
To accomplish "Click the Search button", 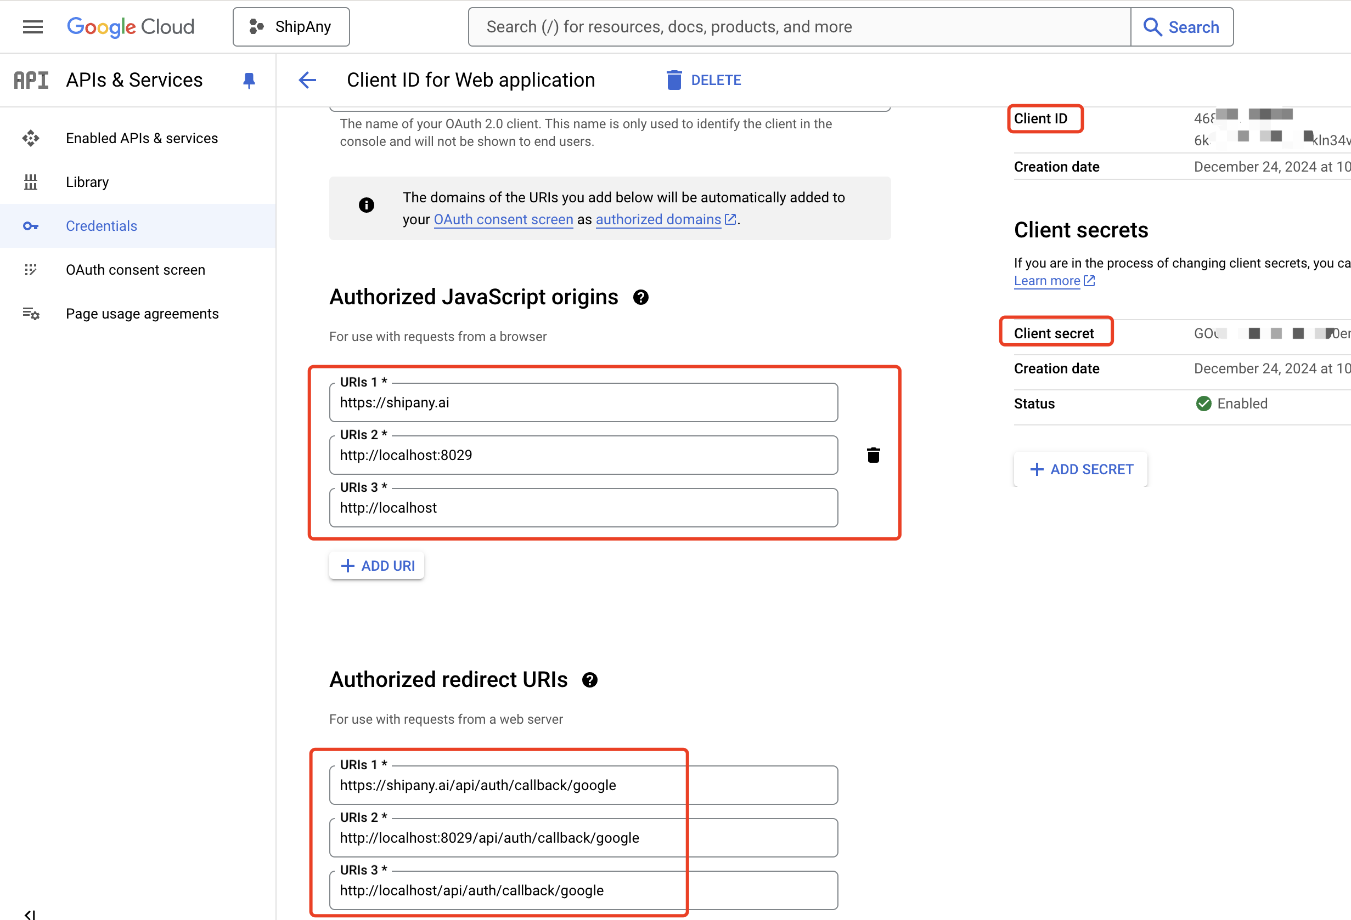I will [x=1182, y=27].
